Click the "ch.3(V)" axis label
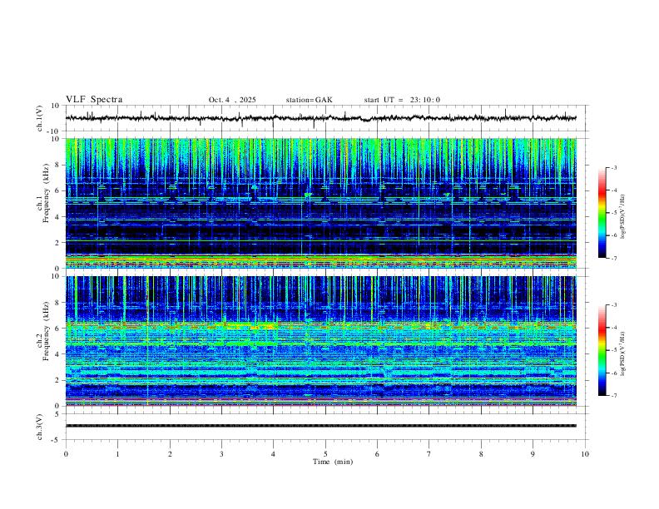 [40, 427]
